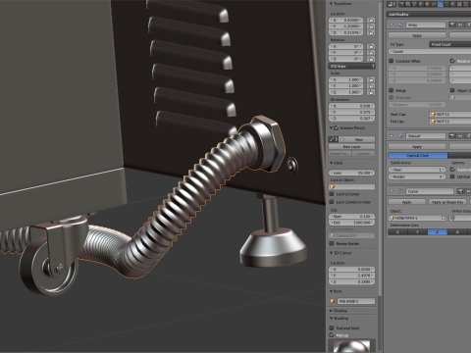The width and height of the screenshot is (471, 353).
Task: Click the New Layer button
Action: pos(351,146)
